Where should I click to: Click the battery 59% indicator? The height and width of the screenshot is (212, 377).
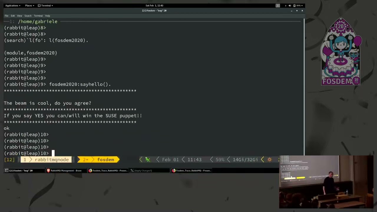coord(298,6)
